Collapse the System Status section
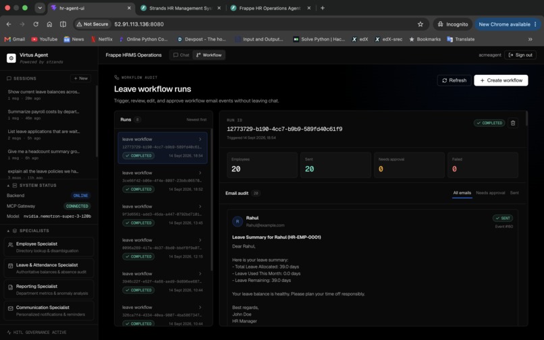This screenshot has width=544, height=340. pyautogui.click(x=8, y=186)
